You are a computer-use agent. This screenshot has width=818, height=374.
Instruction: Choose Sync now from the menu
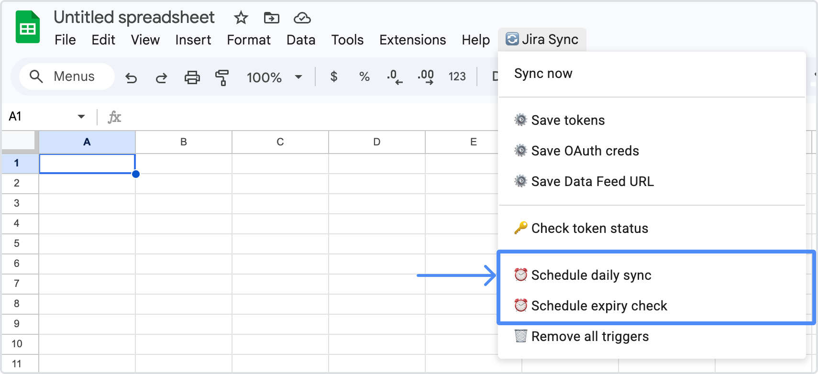pyautogui.click(x=652, y=74)
